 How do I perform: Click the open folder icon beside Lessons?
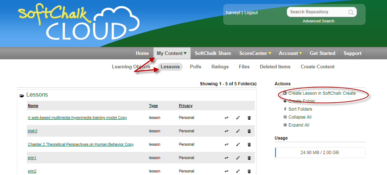pyautogui.click(x=22, y=95)
